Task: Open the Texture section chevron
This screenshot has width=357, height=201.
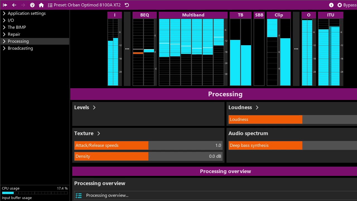Action: (x=99, y=133)
